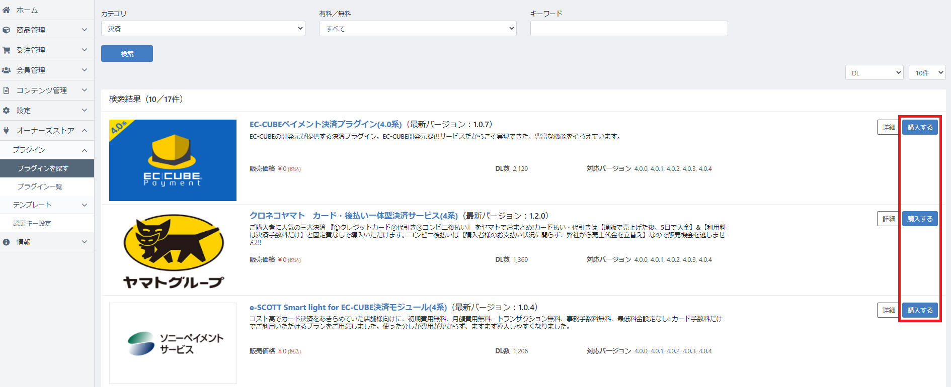Click 詳細 for e-SCOTT Smart light
Screen dimensions: 951x387
pos(889,310)
